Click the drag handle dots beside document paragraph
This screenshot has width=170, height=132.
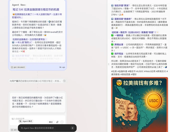(109, 64)
